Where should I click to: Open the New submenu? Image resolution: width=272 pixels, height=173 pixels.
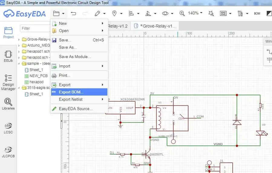(x=79, y=23)
